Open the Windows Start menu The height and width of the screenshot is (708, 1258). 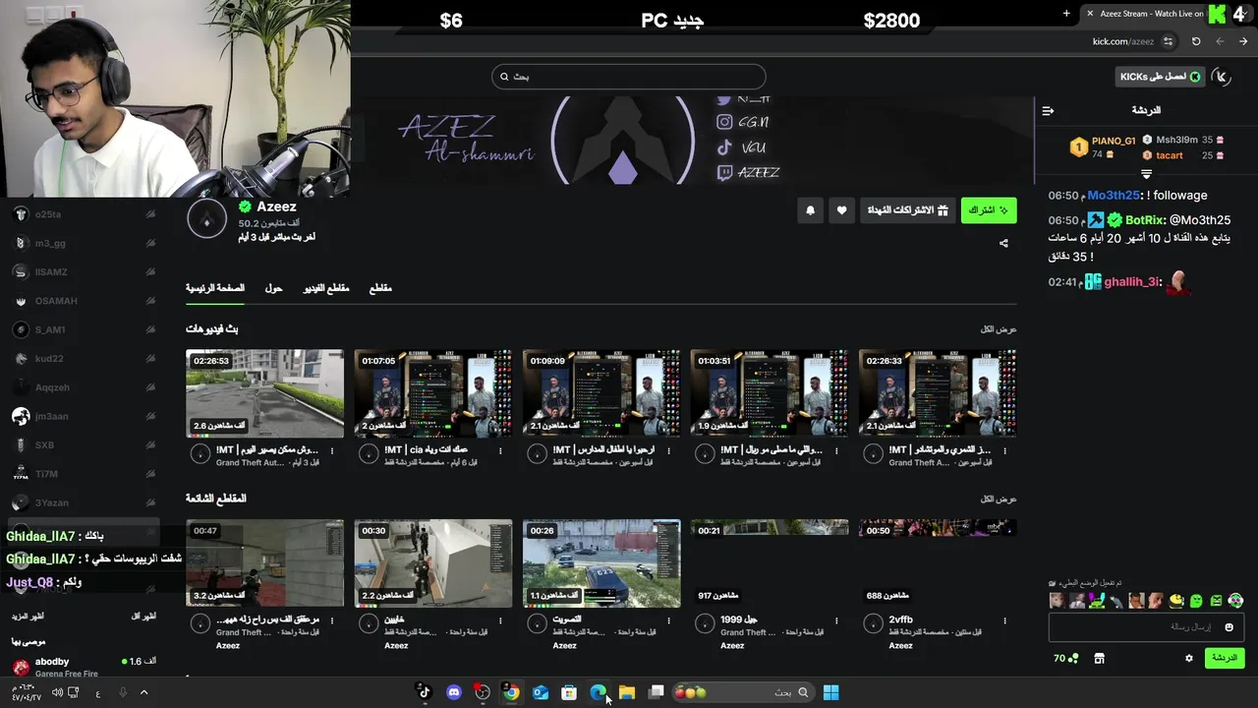tap(830, 692)
